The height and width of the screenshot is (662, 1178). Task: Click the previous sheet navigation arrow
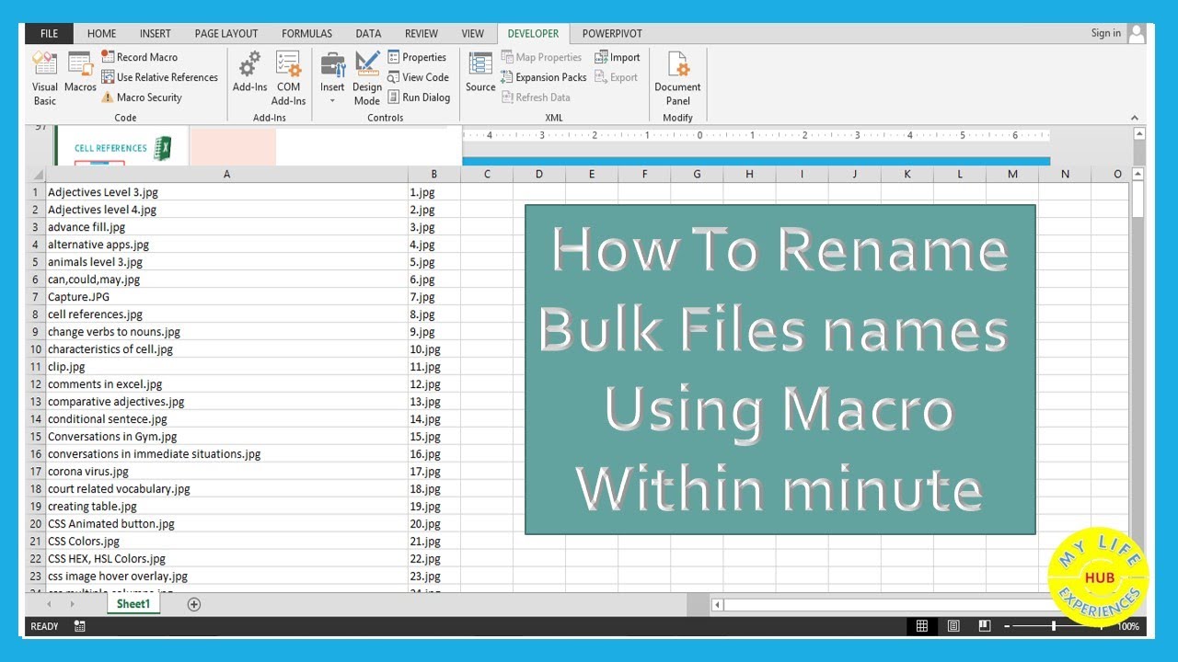click(x=48, y=604)
